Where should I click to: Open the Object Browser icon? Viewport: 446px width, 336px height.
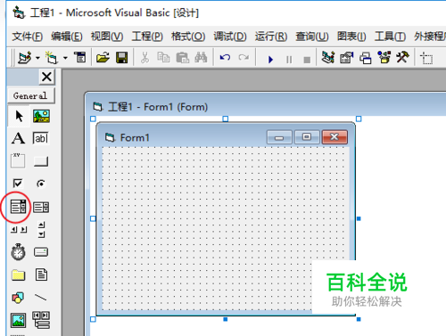click(x=384, y=57)
